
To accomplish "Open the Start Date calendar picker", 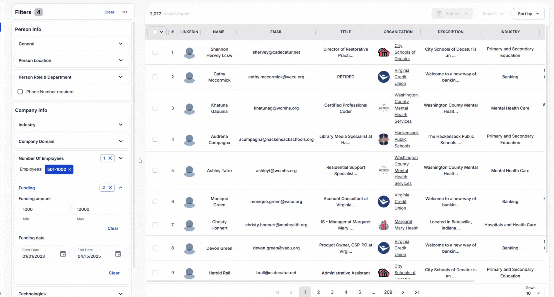I will [x=63, y=254].
